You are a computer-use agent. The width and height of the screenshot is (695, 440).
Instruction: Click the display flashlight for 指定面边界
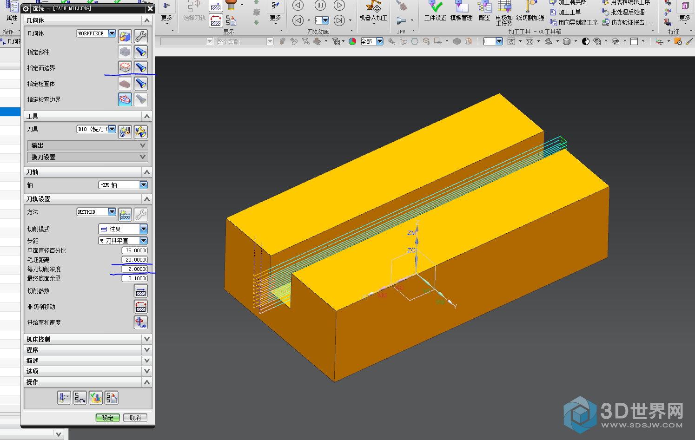point(140,67)
